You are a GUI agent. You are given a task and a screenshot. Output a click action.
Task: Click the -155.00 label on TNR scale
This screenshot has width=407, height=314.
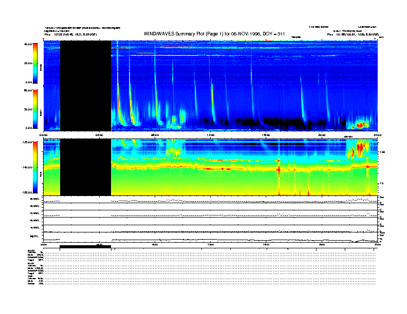click(x=27, y=192)
